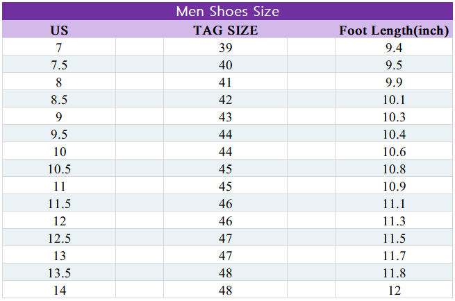
Task: Click the US size 7.5 cell
Action: (59, 65)
